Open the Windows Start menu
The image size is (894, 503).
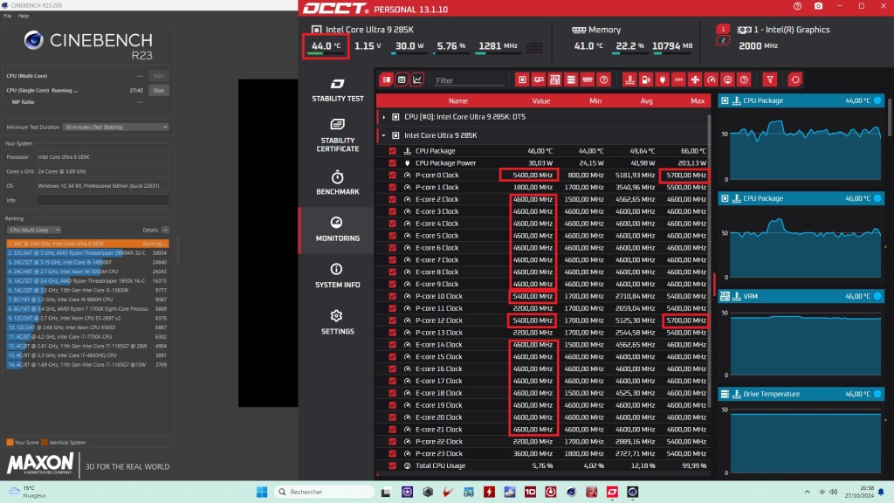click(262, 492)
